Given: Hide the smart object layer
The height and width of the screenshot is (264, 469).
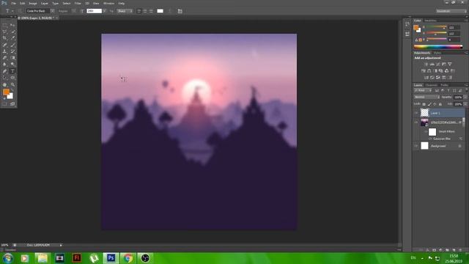Looking at the screenshot, I should [416, 122].
